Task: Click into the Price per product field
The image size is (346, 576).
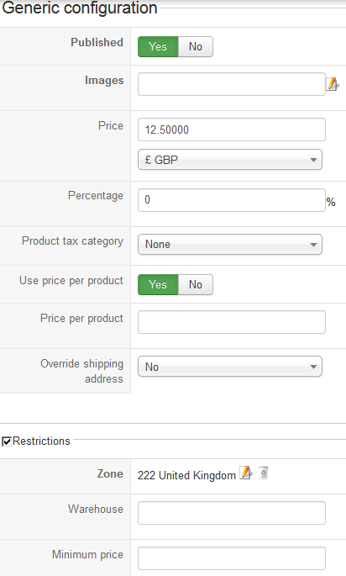Action: [x=232, y=322]
